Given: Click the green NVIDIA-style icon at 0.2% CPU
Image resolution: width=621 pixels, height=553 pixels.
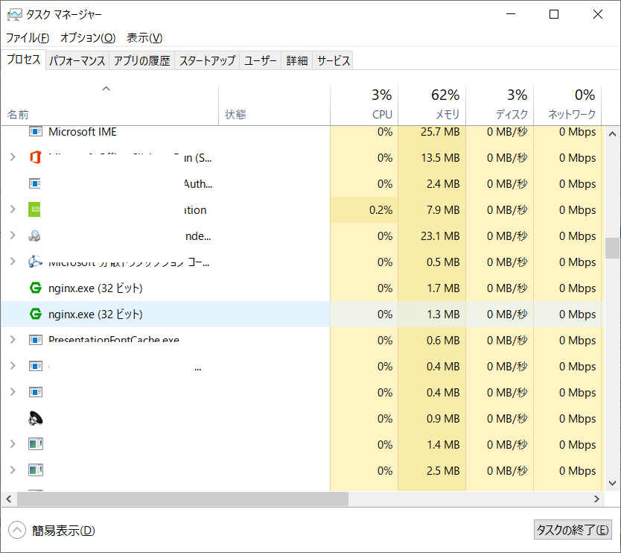Looking at the screenshot, I should point(35,209).
